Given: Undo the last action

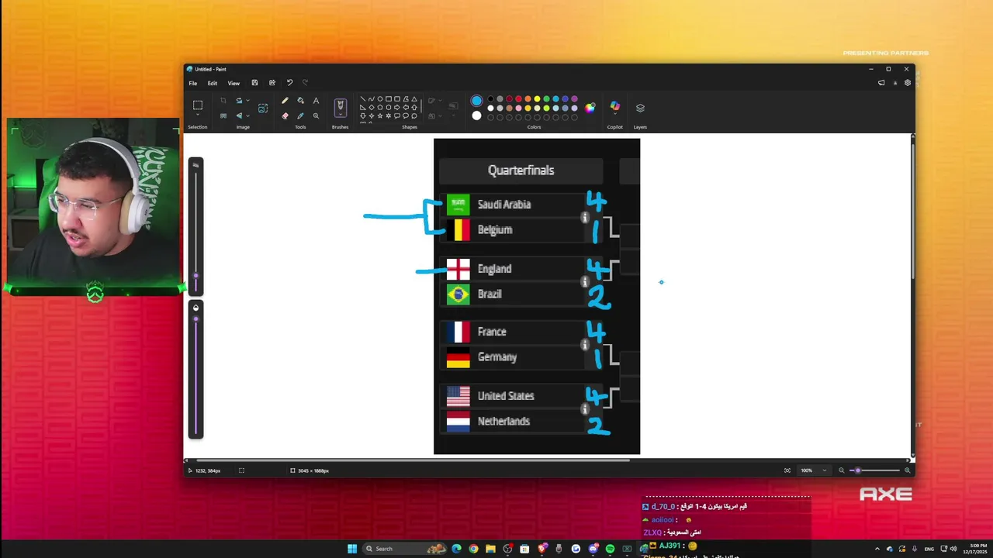Looking at the screenshot, I should coord(290,83).
